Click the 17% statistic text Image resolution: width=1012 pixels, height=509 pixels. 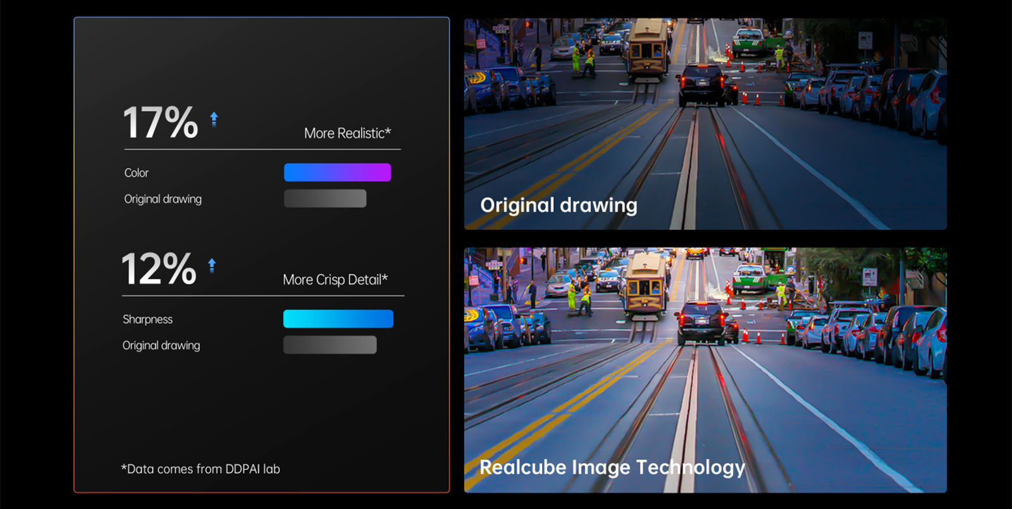[161, 123]
